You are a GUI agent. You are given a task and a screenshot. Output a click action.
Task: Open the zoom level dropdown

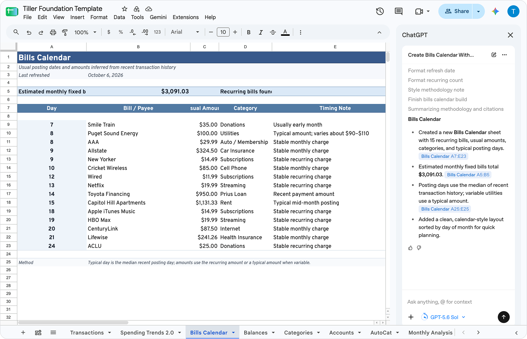point(85,32)
